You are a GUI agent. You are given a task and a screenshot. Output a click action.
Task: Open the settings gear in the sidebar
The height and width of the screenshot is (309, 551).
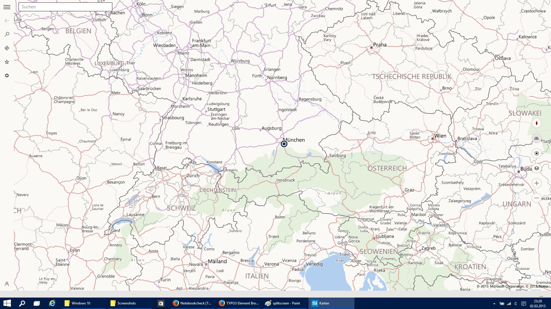pyautogui.click(x=7, y=76)
